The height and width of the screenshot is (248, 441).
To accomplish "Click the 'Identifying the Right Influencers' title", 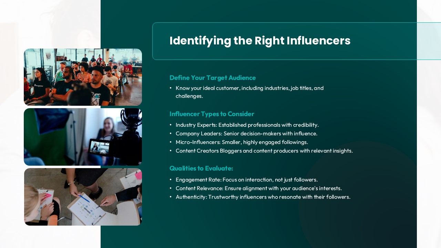I will pyautogui.click(x=260, y=41).
